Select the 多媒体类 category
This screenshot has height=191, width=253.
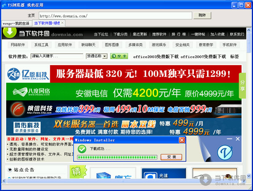(x=135, y=45)
